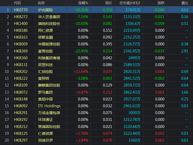Select 领智金融 name

[x=45, y=37]
